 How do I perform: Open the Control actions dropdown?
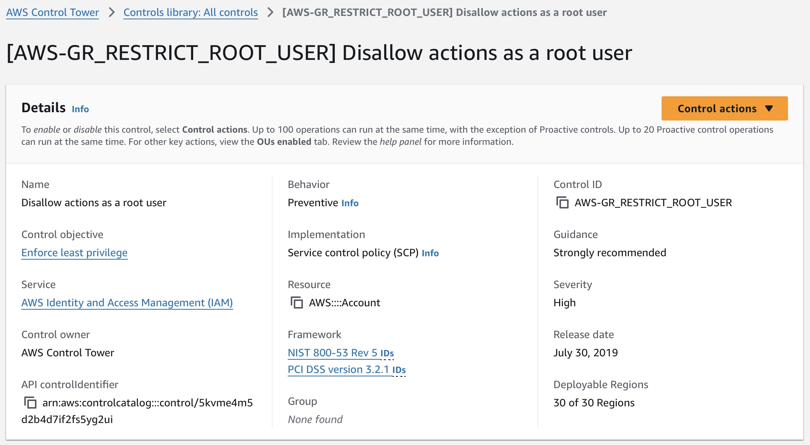tap(717, 108)
